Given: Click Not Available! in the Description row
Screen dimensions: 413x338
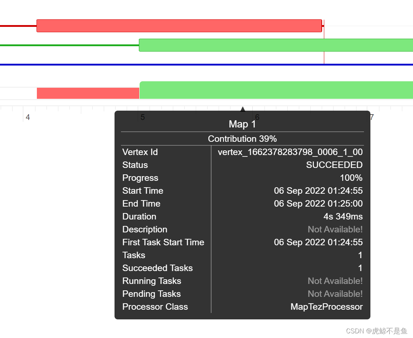Looking at the screenshot, I should point(335,230).
